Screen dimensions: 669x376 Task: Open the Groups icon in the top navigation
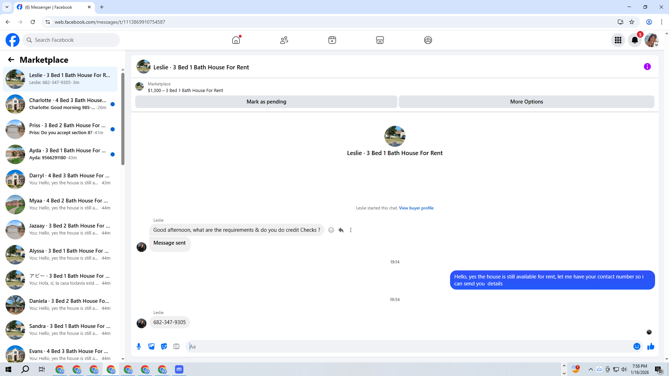[428, 40]
